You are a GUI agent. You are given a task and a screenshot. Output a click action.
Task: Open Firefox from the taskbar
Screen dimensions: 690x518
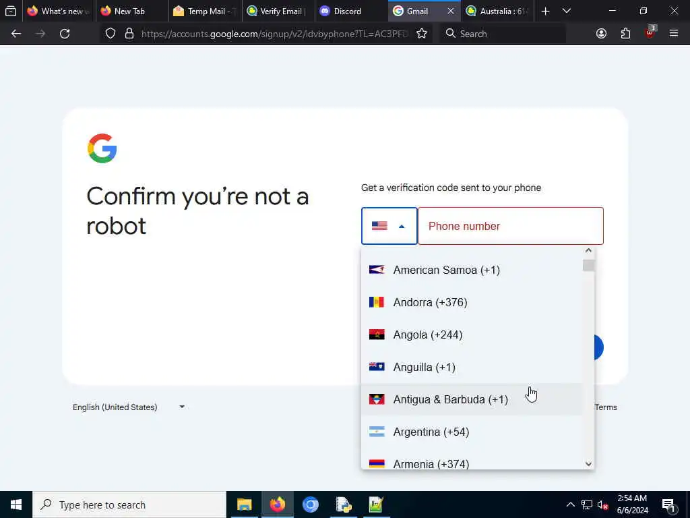pos(277,505)
